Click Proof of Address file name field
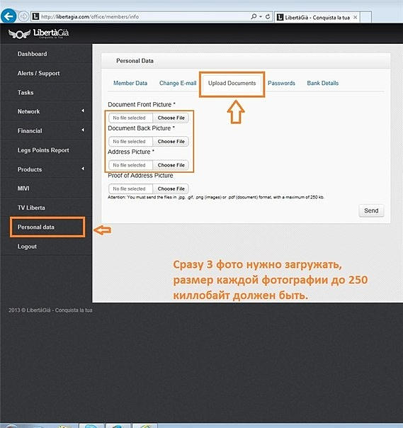The image size is (403, 428). (x=131, y=188)
